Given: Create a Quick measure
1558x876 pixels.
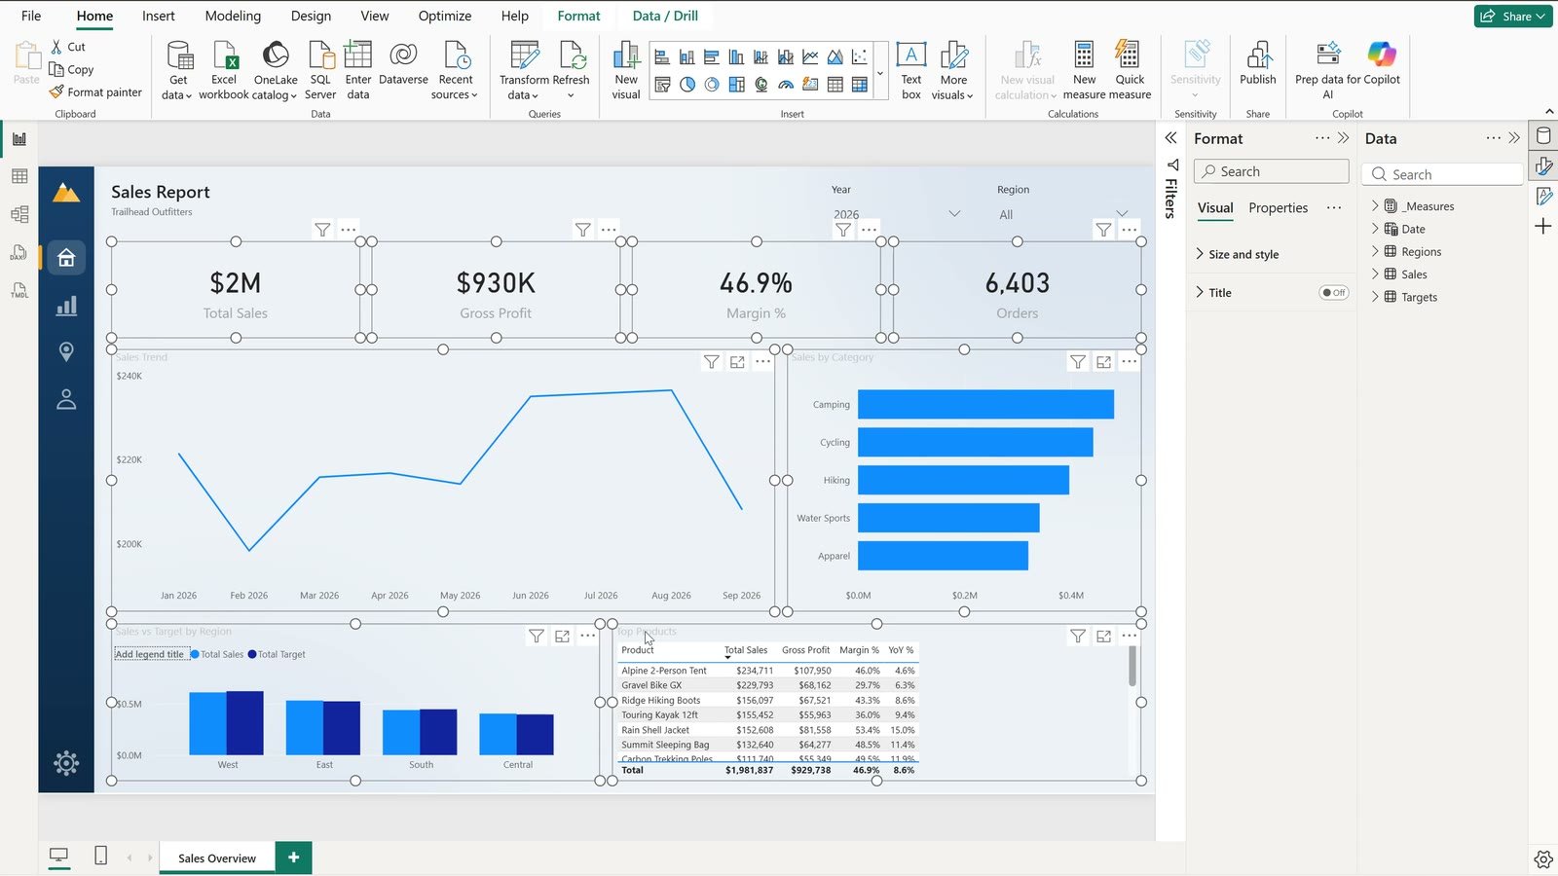Looking at the screenshot, I should point(1130,70).
